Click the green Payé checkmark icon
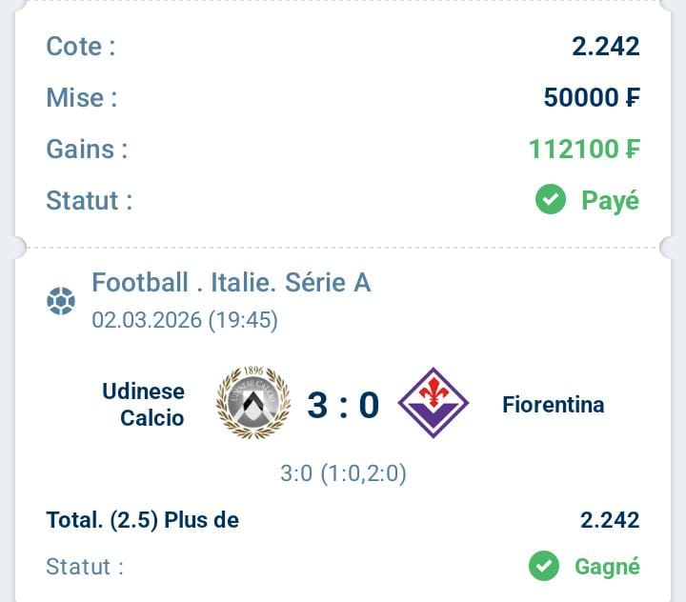 (551, 200)
